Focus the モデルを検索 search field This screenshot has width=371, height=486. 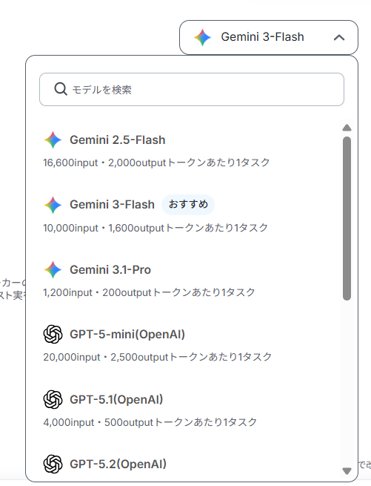(x=192, y=90)
